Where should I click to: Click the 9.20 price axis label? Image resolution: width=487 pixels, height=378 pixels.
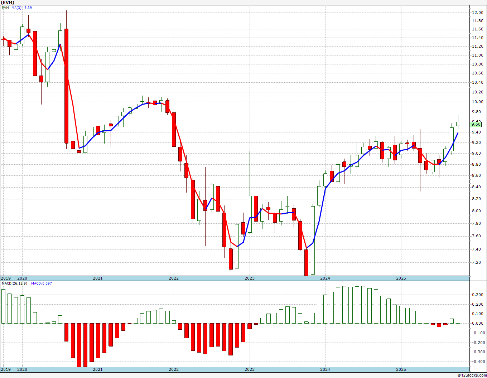point(477,142)
